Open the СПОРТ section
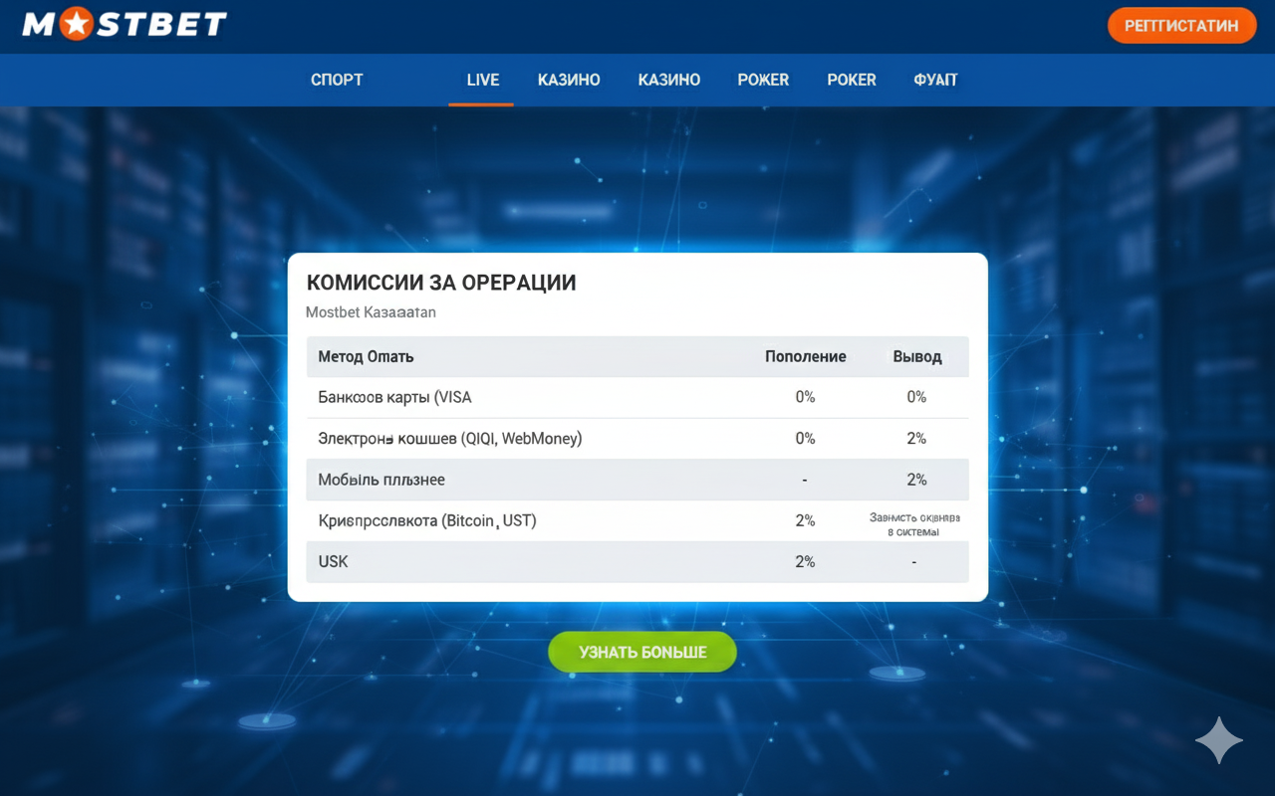The height and width of the screenshot is (796, 1275). [337, 80]
